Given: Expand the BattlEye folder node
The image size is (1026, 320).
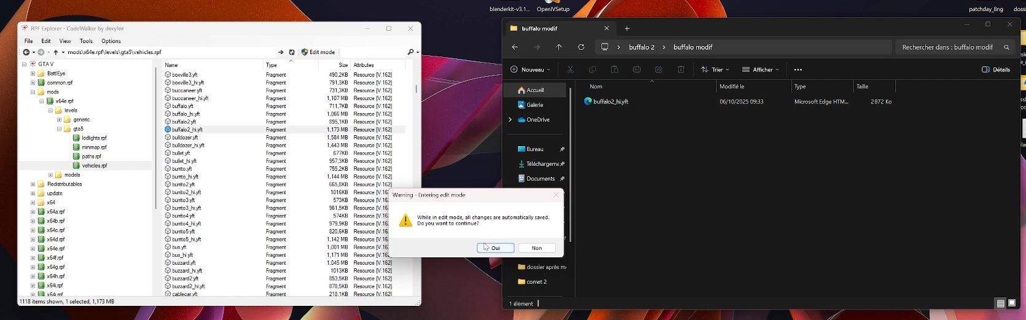Looking at the screenshot, I should point(33,74).
